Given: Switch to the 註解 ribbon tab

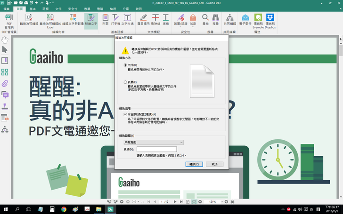Looking at the screenshot, I should pos(45,9).
